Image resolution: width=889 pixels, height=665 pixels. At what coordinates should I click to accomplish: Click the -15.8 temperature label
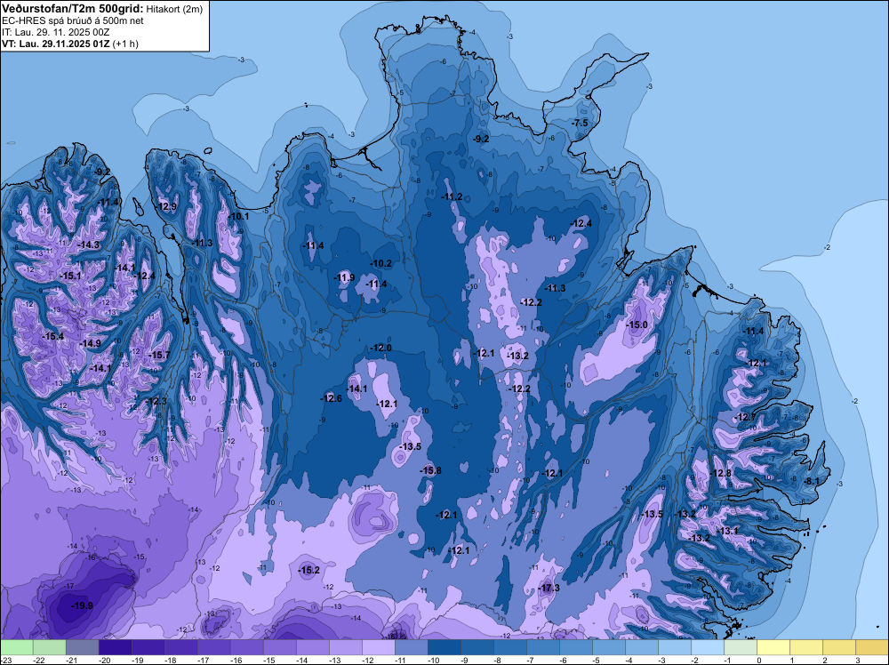coord(430,470)
